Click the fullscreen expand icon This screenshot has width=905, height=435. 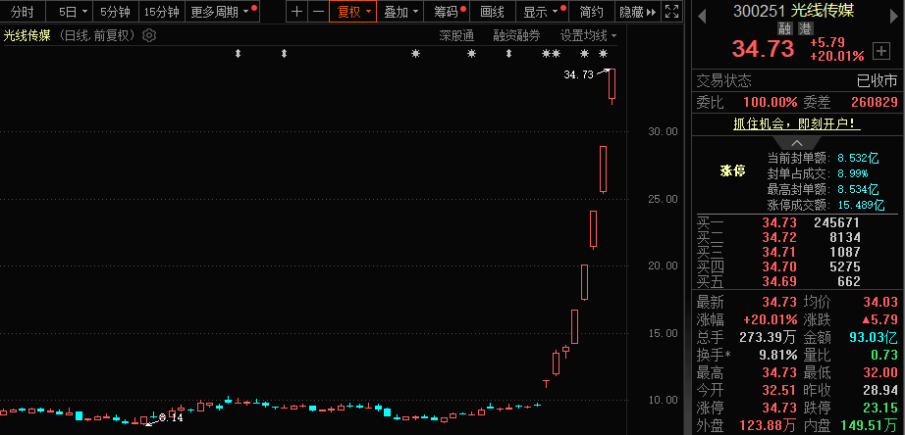pyautogui.click(x=670, y=12)
